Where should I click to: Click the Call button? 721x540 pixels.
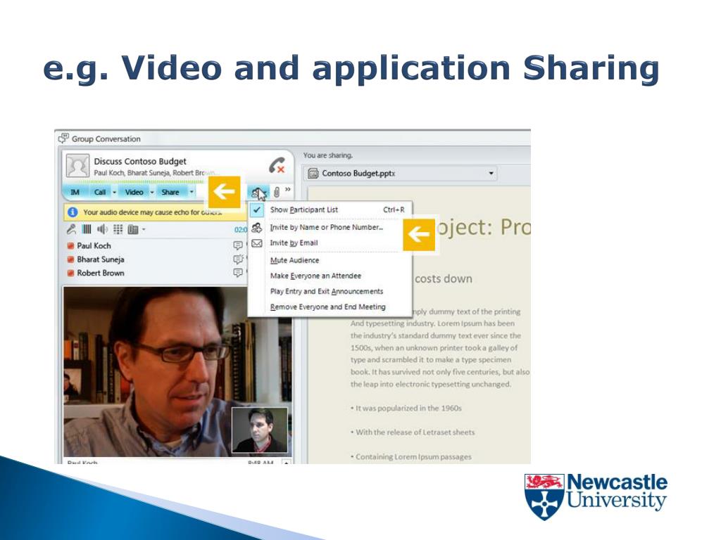point(100,193)
